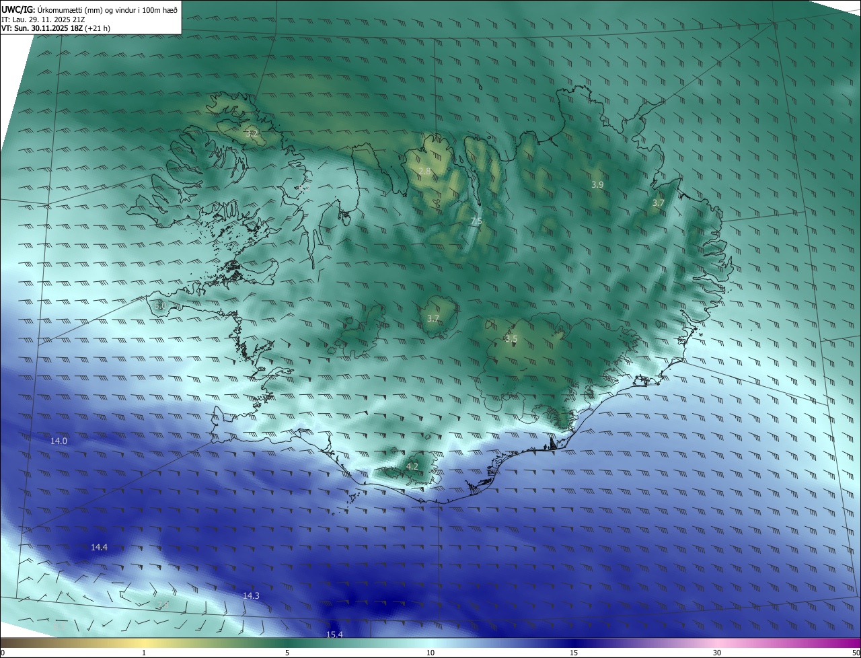Click the 4.2 value on the southern glacier
Image resolution: width=861 pixels, height=658 pixels.
tap(412, 466)
